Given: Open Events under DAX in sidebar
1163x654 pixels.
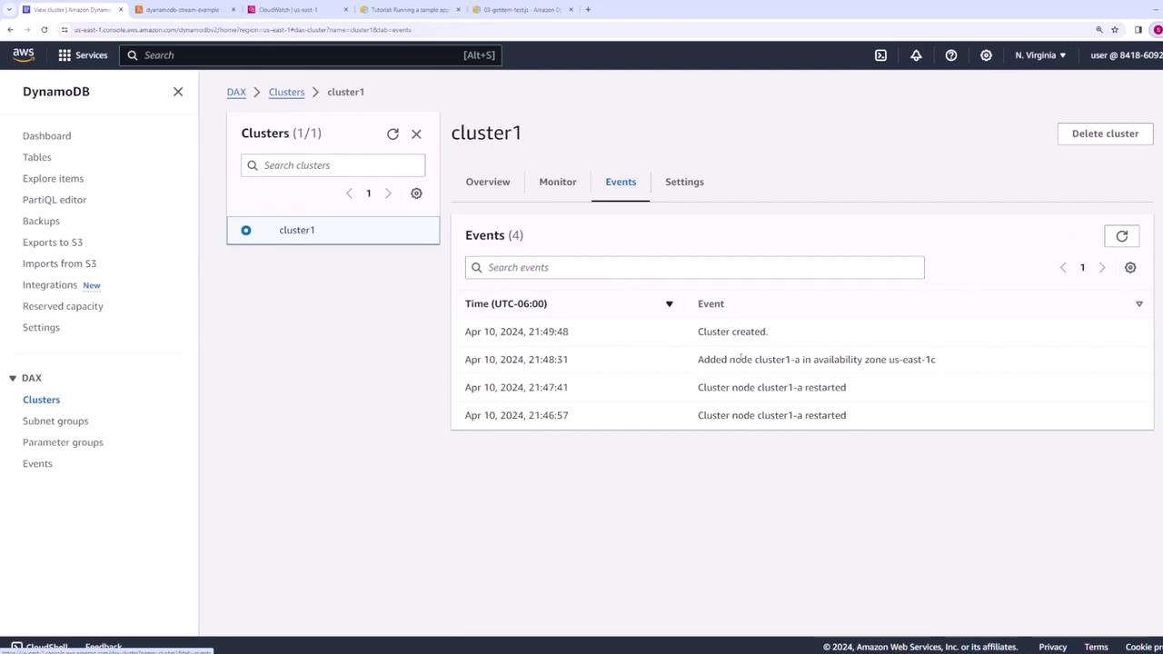Looking at the screenshot, I should click(x=37, y=464).
